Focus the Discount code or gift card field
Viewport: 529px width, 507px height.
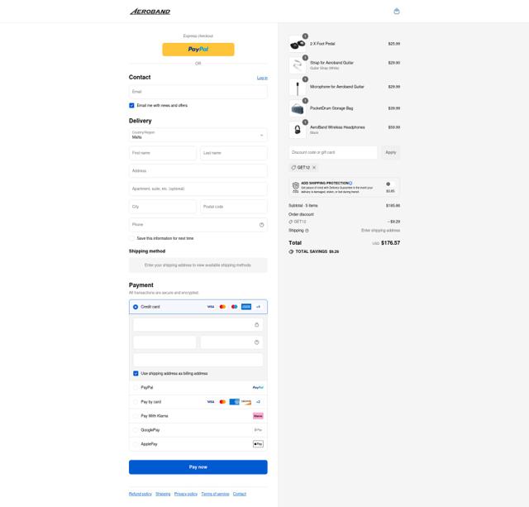pyautogui.click(x=333, y=152)
